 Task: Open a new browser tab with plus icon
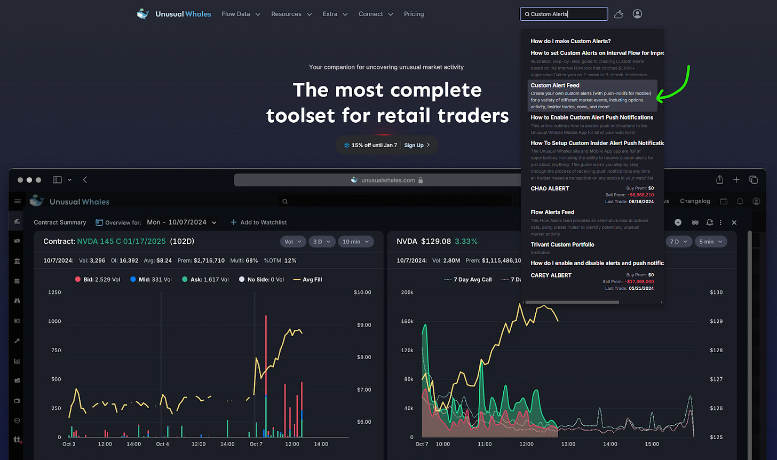(736, 180)
